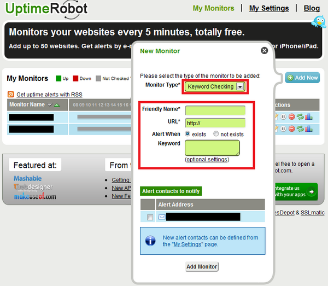
Task: View statistics chart for first monitor
Action: coord(309,116)
